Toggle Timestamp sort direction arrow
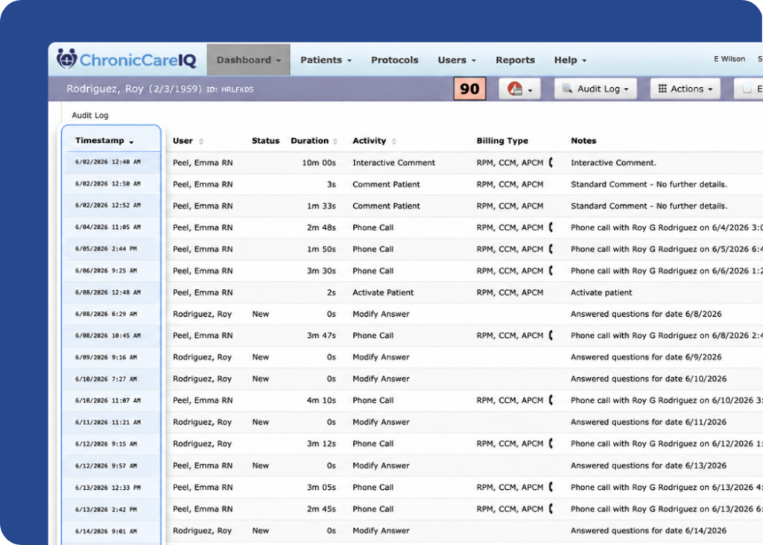 (x=131, y=142)
